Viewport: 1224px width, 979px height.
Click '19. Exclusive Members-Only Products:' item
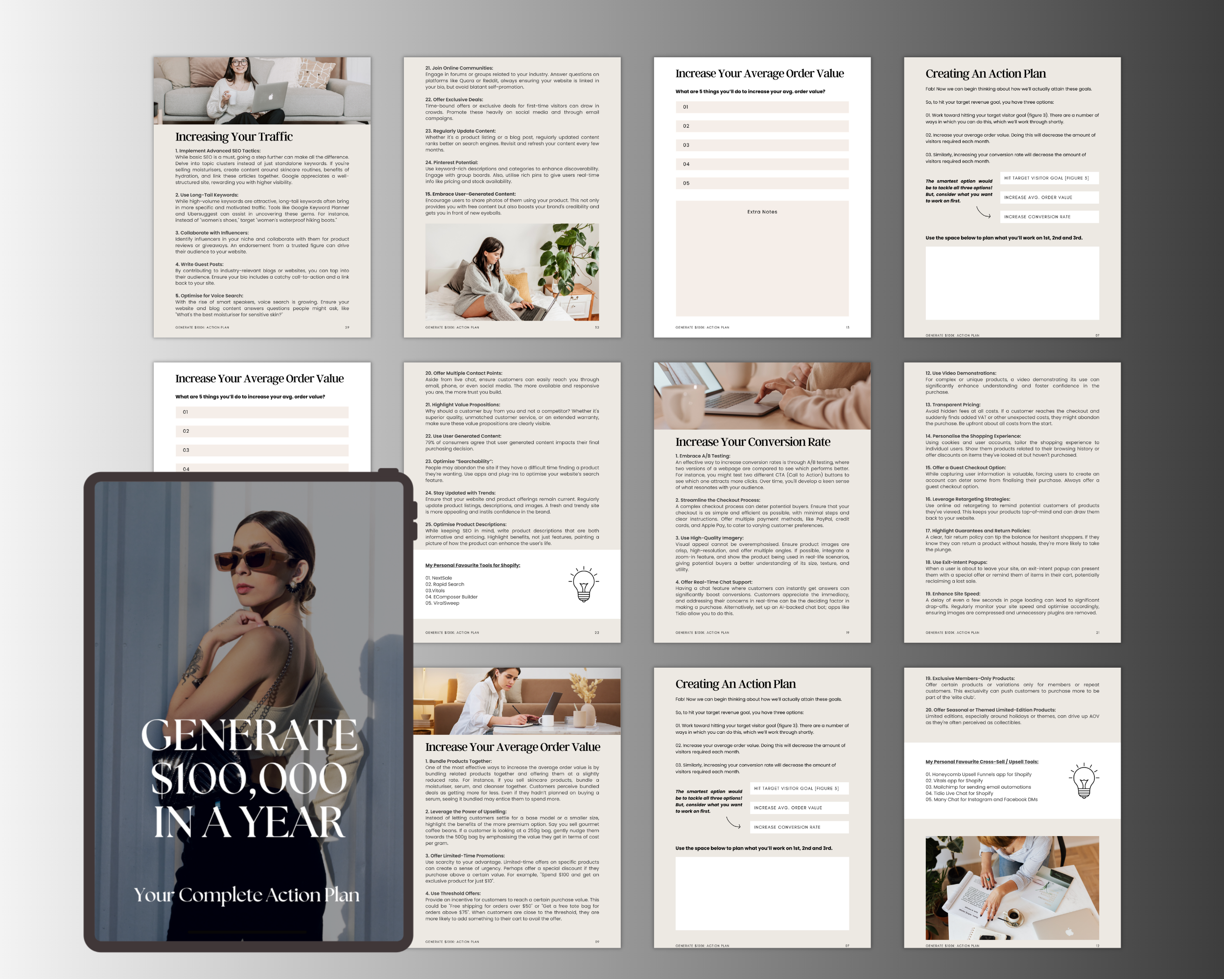click(x=970, y=678)
